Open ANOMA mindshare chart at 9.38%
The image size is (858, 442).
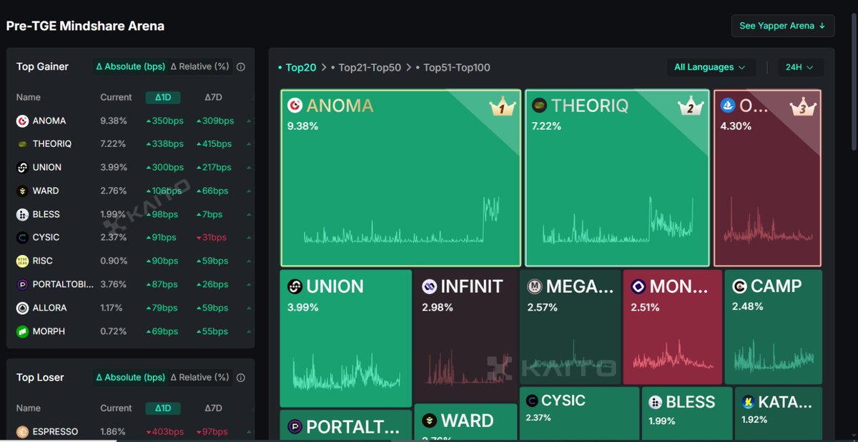coord(400,178)
